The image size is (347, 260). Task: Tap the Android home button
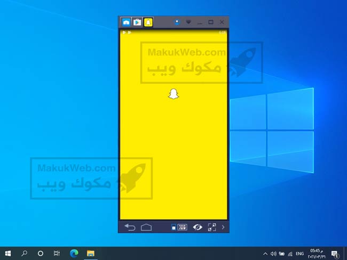coord(146,228)
